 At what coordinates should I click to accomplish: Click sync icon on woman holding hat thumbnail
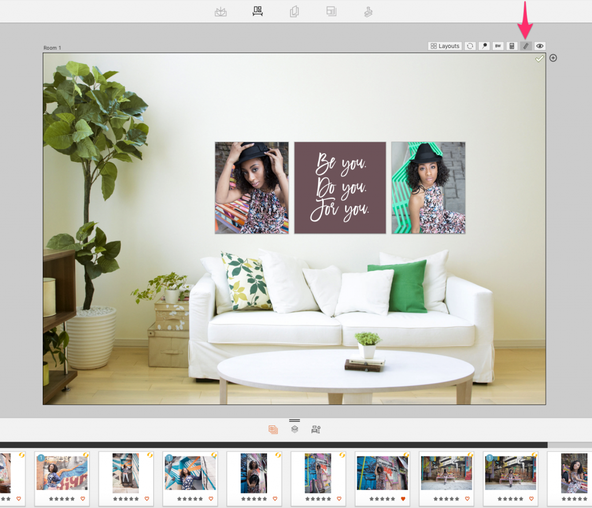tap(278, 455)
